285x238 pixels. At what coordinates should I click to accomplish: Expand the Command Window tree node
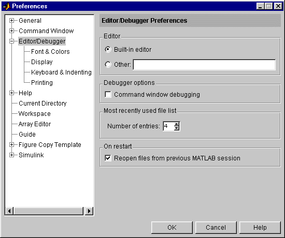point(11,31)
